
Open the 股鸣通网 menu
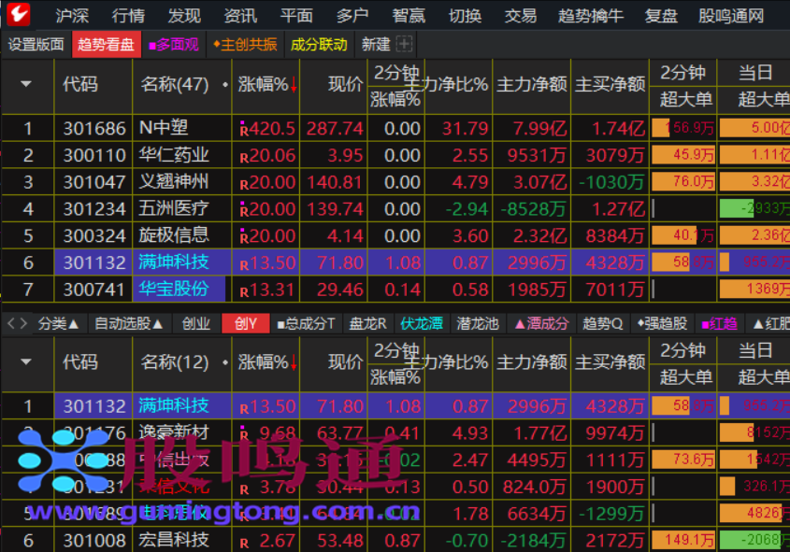[x=731, y=16]
